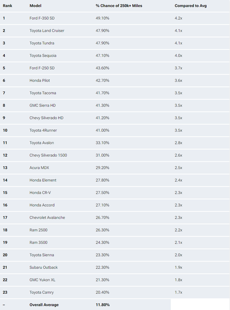This screenshot has width=230, height=310.
Task: Select the Chevrolet Avalanche row
Action: [x=115, y=218]
